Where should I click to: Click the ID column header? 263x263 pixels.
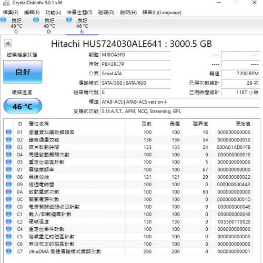[20, 124]
